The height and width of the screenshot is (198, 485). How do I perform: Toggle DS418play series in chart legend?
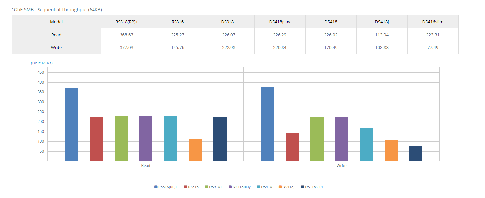pos(240,187)
